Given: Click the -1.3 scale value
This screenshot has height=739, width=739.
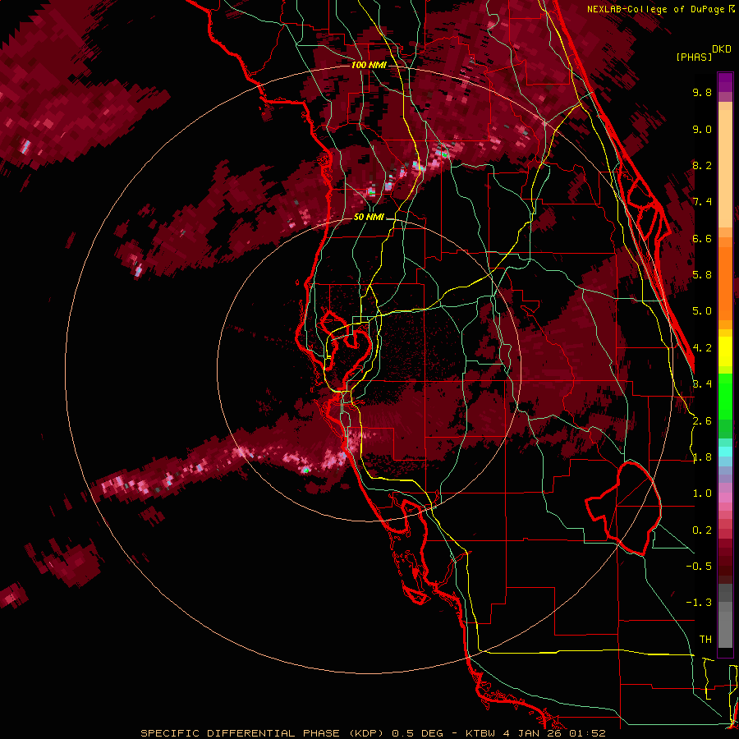Looking at the screenshot, I should [x=699, y=603].
